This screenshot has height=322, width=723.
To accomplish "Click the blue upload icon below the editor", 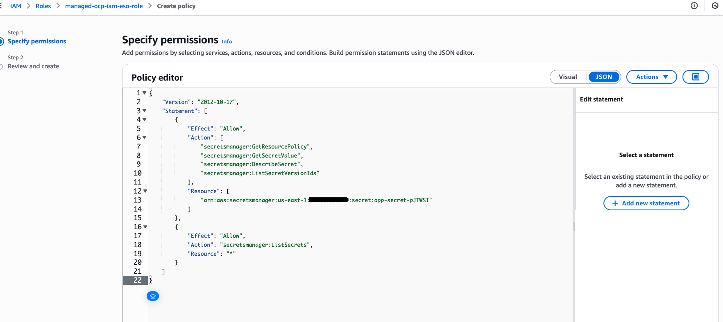I will click(x=153, y=296).
